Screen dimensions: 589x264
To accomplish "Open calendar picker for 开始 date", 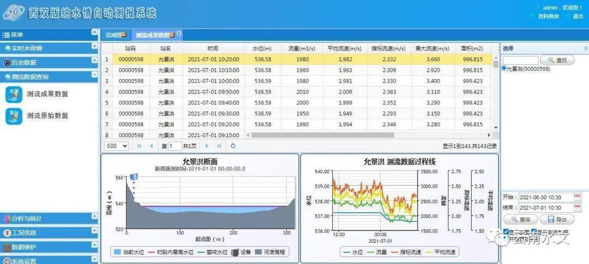I will (578, 197).
